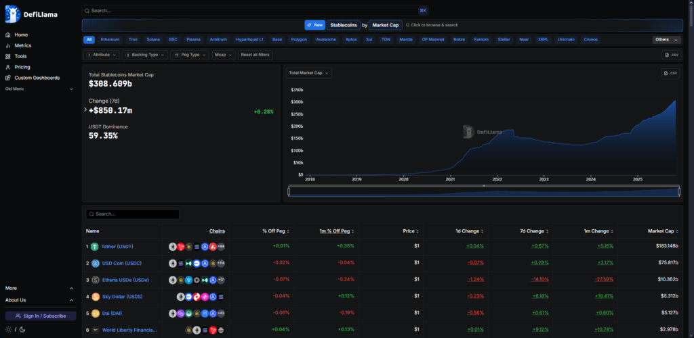Open the Total Market Cap chart dropdown
The width and height of the screenshot is (694, 338).
click(308, 73)
